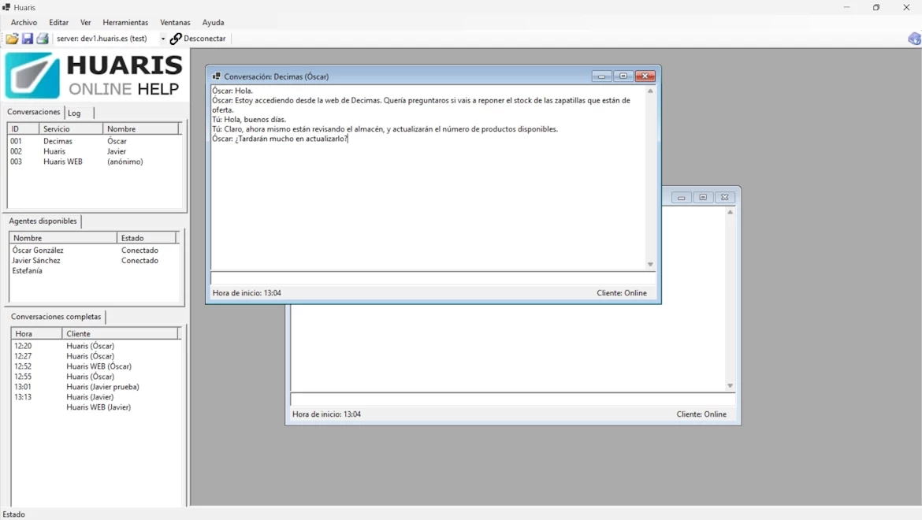This screenshot has height=520, width=922.
Task: Select the Agentes disponibles tab
Action: click(43, 221)
